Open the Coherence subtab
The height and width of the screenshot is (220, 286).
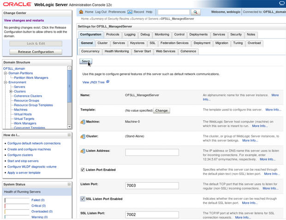pyautogui.click(x=188, y=51)
